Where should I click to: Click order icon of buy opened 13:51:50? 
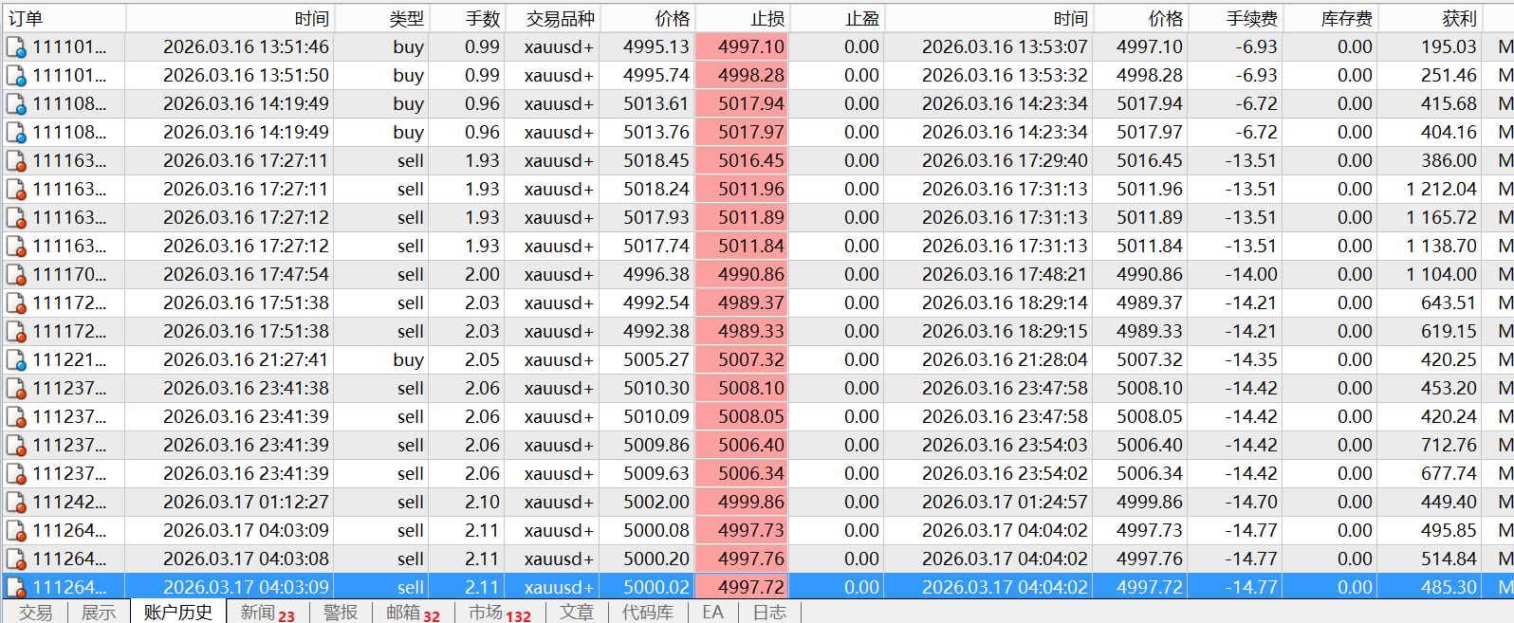(16, 75)
